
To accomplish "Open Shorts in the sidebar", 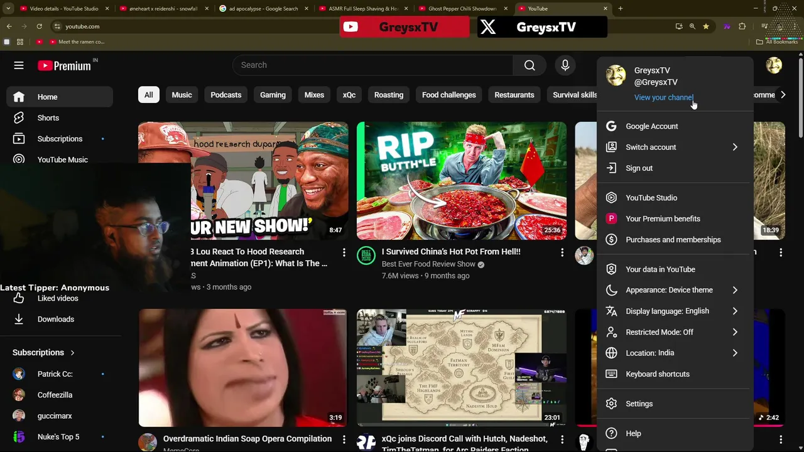I will click(x=60, y=118).
